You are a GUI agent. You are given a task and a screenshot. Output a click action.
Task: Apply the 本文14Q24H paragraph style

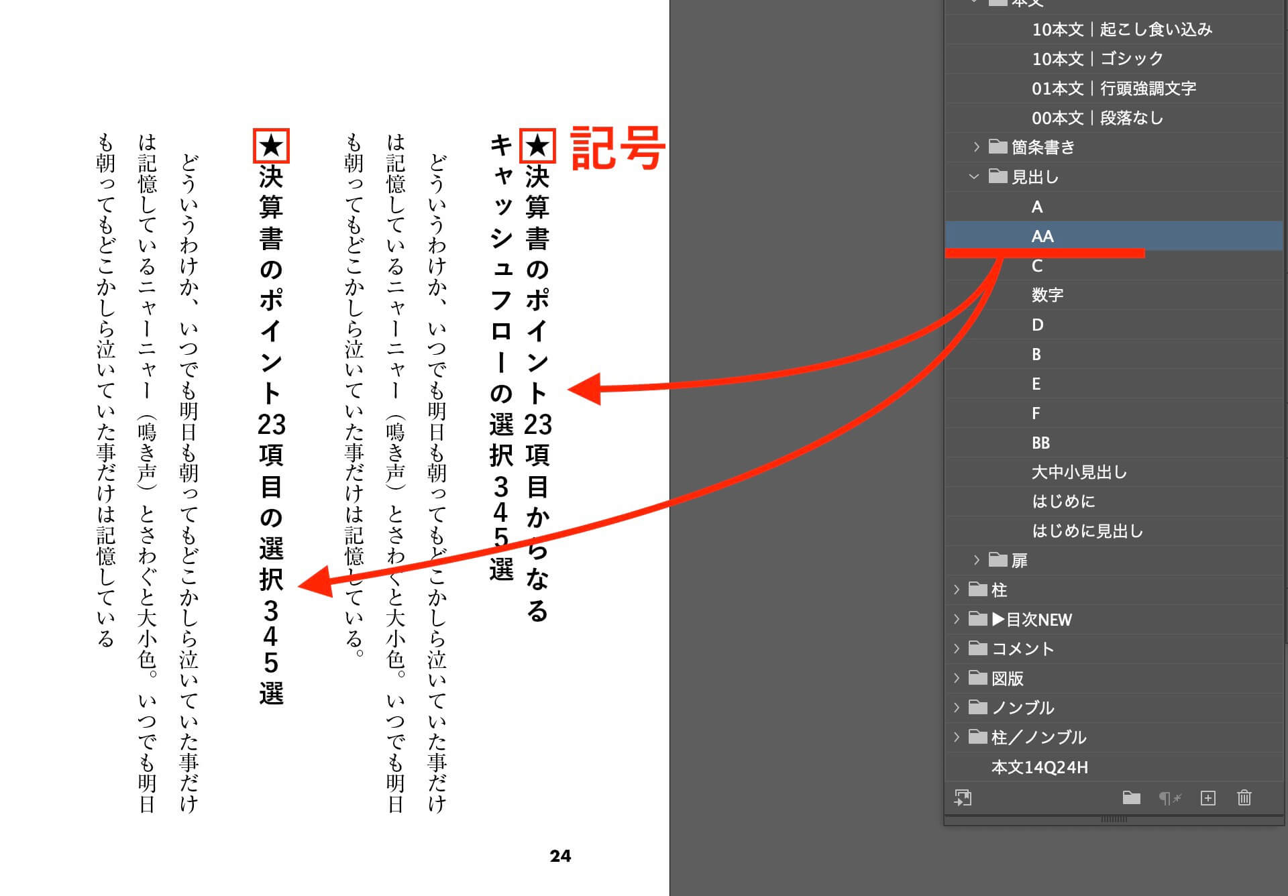(x=1039, y=767)
